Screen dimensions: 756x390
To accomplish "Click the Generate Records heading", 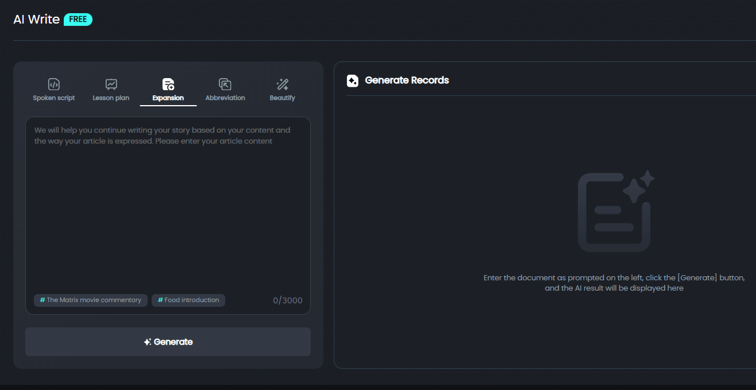I will point(407,80).
